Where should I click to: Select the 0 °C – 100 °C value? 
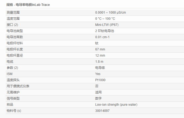click(105, 19)
